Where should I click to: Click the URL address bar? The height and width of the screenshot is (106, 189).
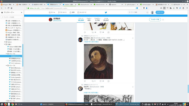[x=87, y=8]
